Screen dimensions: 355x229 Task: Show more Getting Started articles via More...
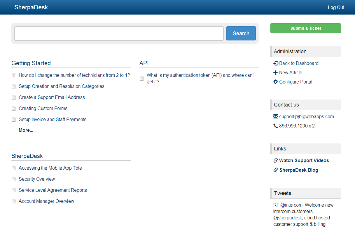[x=26, y=130]
